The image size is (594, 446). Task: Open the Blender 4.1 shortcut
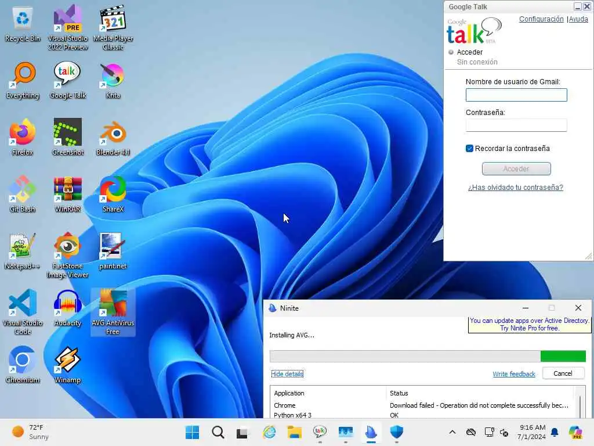point(113,137)
